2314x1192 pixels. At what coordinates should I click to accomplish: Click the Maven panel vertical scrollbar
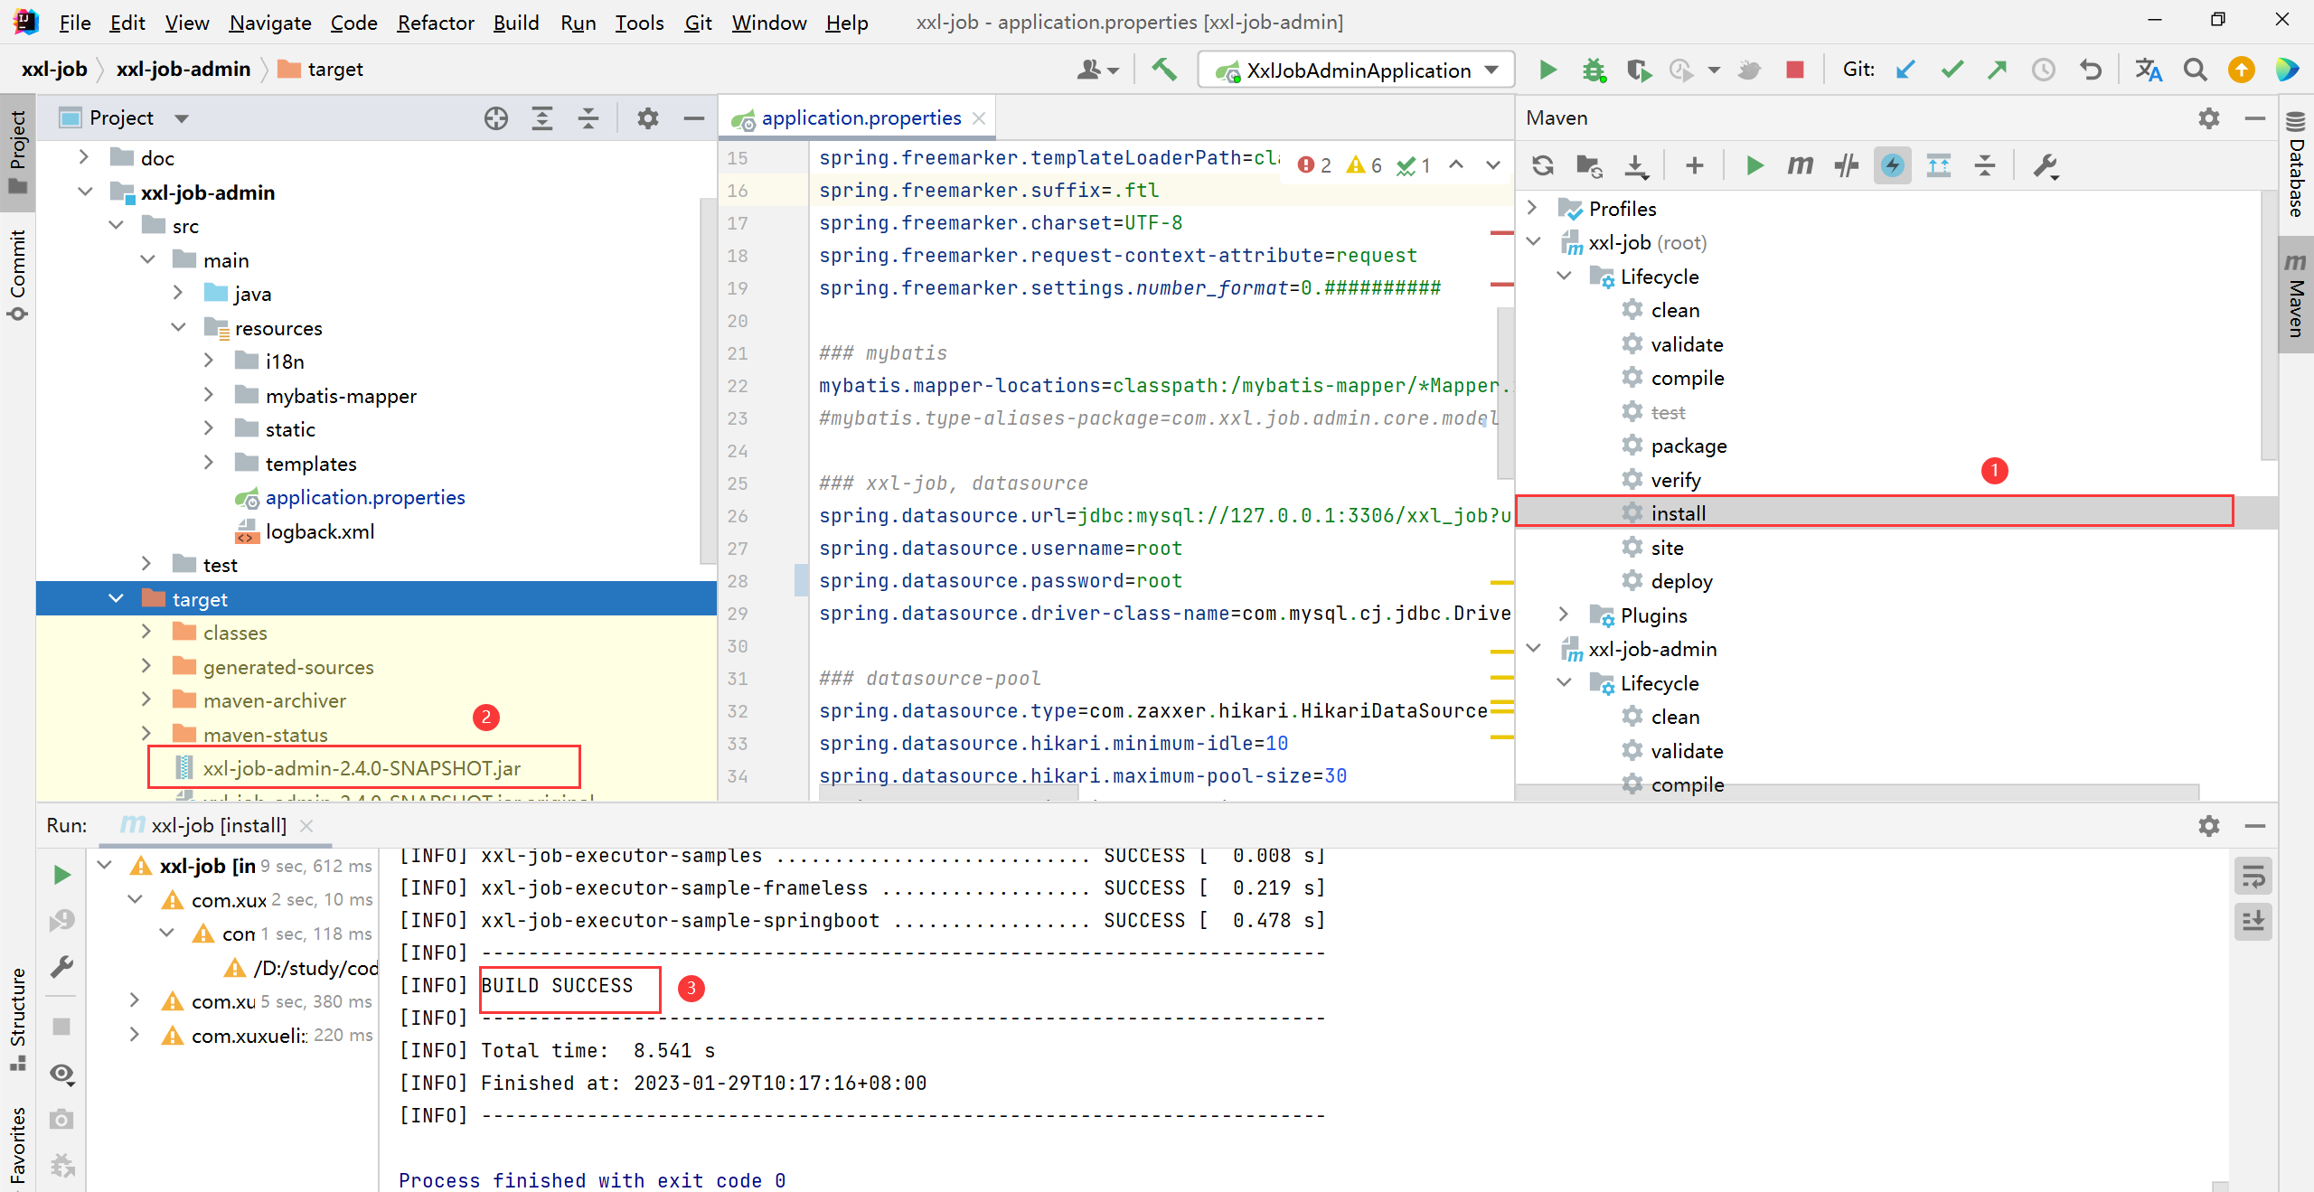click(2268, 325)
